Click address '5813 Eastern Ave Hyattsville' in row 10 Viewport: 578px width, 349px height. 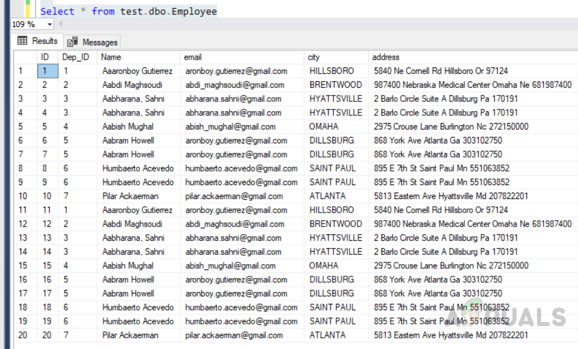click(x=424, y=196)
